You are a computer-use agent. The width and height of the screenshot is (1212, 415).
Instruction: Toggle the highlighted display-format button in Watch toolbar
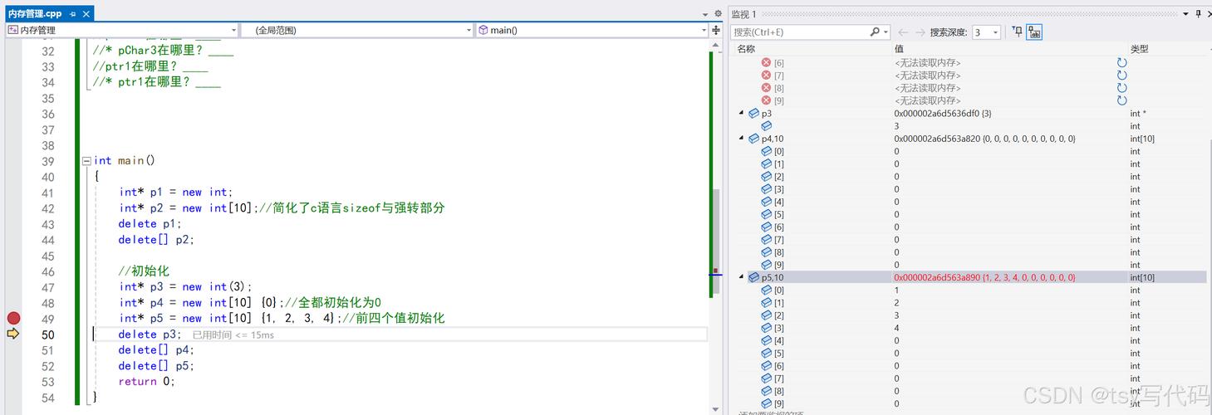coord(1034,32)
